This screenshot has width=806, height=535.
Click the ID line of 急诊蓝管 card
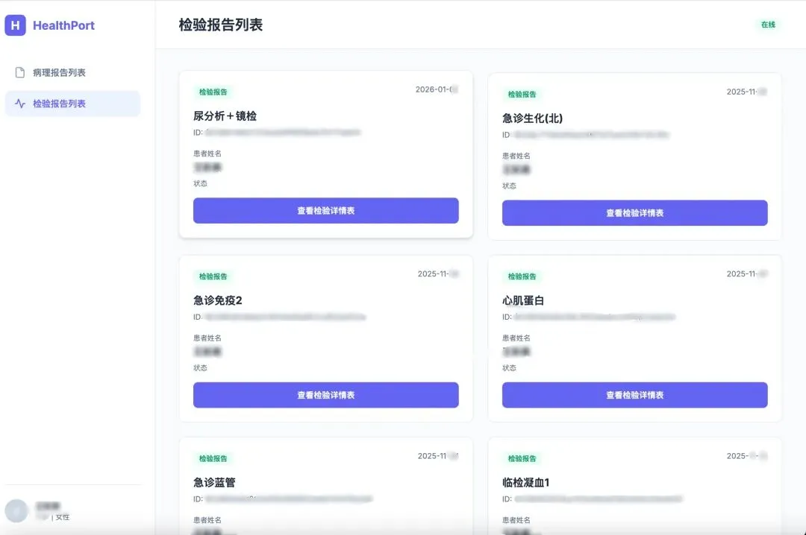283,498
